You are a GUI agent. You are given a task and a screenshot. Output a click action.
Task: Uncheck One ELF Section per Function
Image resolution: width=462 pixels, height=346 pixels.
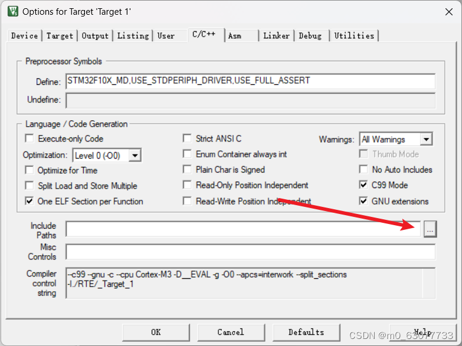coord(29,201)
